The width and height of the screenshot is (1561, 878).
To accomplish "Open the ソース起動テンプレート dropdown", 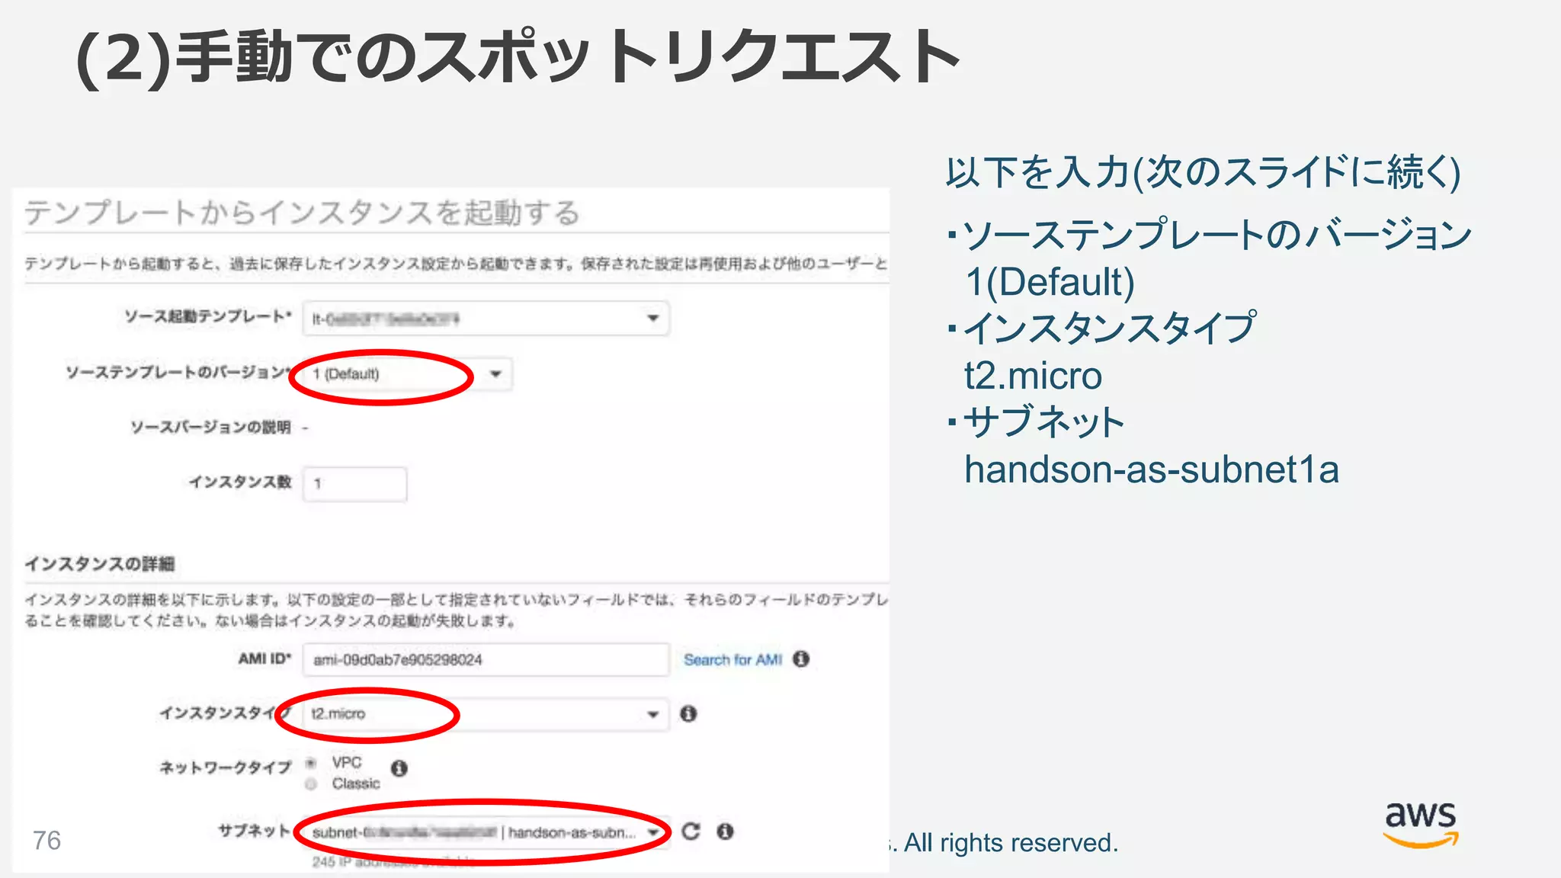I will [x=486, y=319].
